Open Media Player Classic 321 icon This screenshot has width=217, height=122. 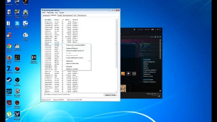pyautogui.click(x=17, y=47)
